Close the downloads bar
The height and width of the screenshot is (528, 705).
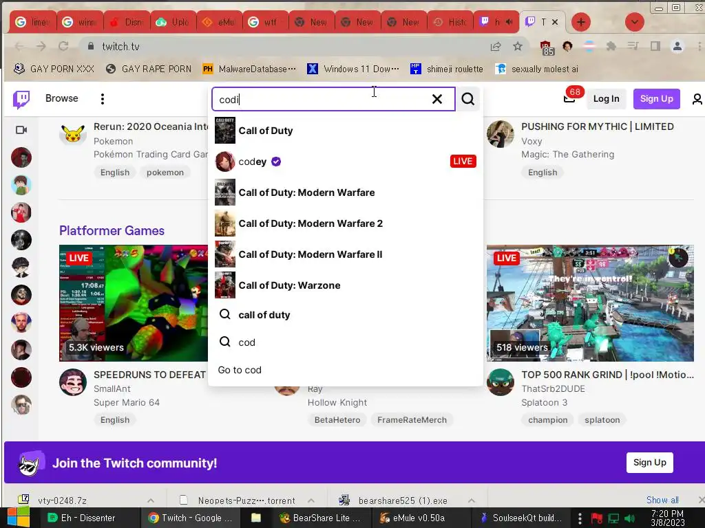pos(701,500)
